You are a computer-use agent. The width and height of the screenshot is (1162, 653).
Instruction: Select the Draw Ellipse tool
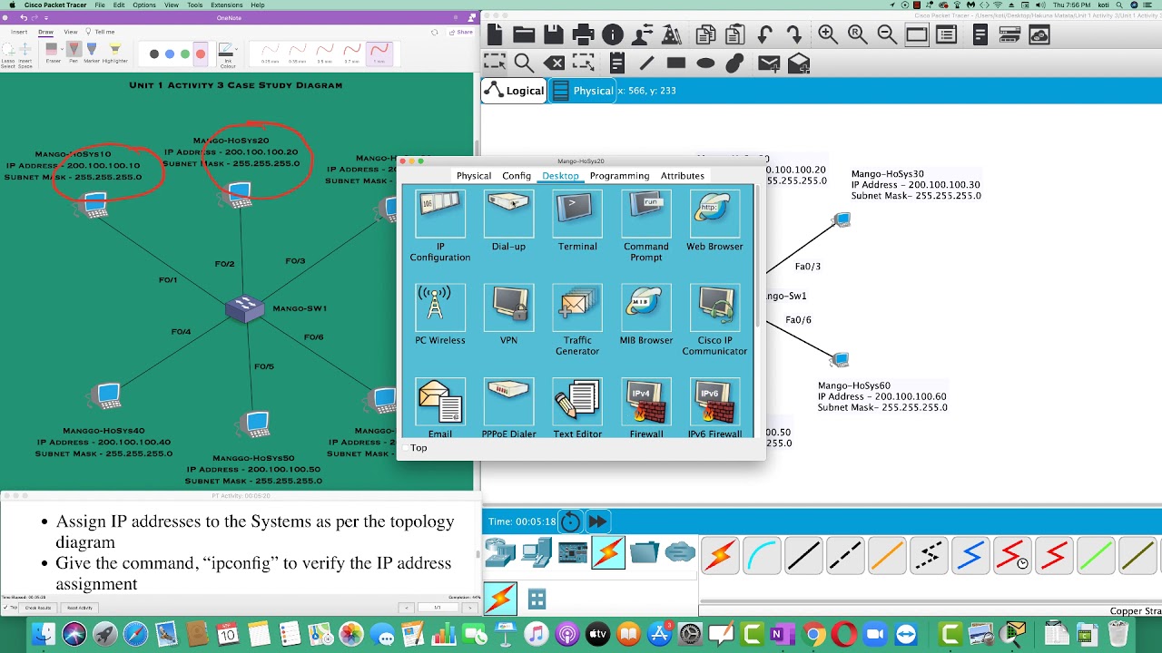(x=705, y=63)
